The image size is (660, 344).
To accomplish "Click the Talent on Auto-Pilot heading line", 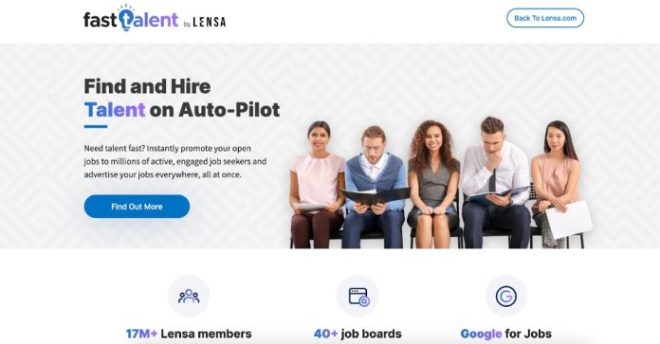I will click(x=182, y=110).
